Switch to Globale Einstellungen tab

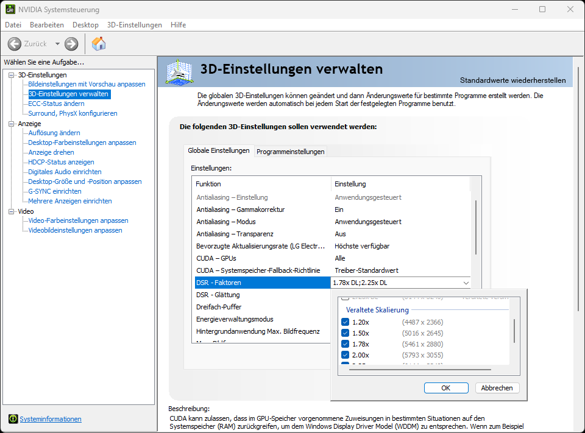coord(219,150)
